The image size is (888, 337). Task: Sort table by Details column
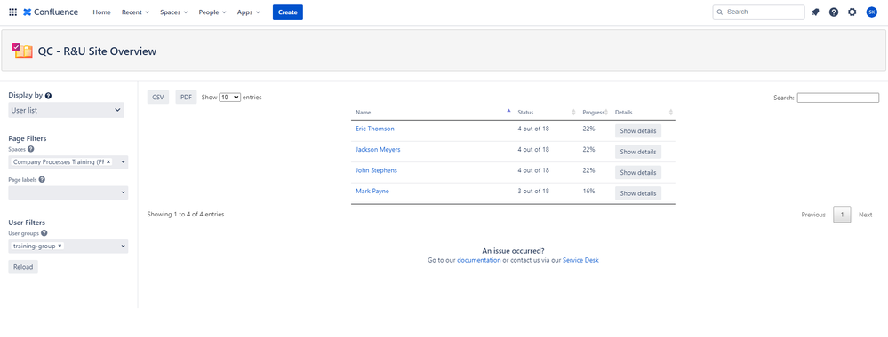point(644,112)
